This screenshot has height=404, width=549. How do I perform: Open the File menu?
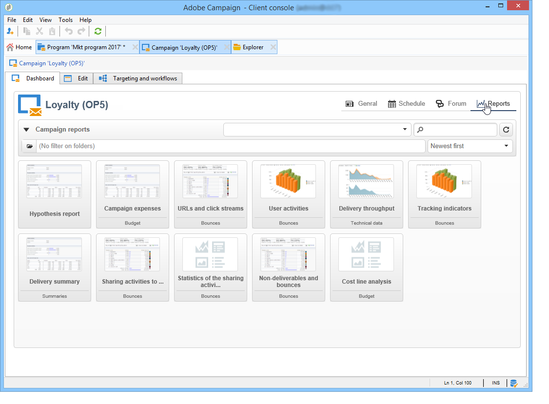[12, 20]
